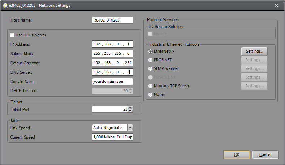Image resolution: width=285 pixels, height=165 pixels.
Task: Select Modbus TCP Server radio button
Action: tap(151, 86)
